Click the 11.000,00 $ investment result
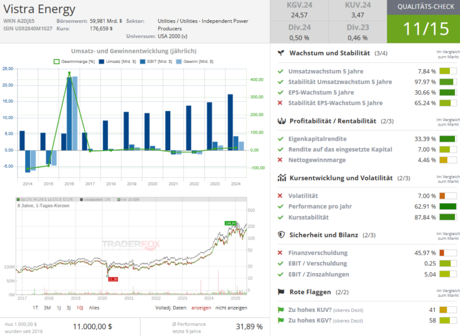 [x=93, y=327]
